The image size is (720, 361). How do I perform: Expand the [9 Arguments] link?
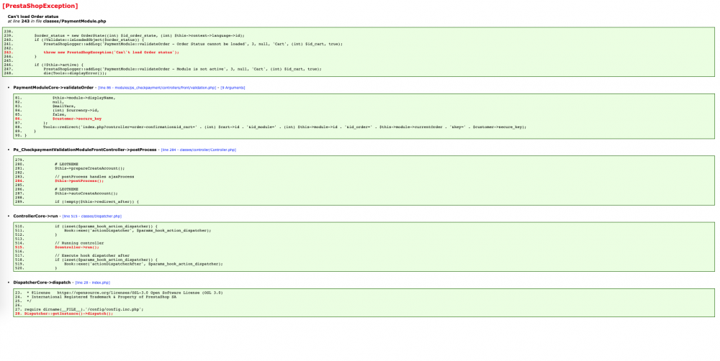233,88
